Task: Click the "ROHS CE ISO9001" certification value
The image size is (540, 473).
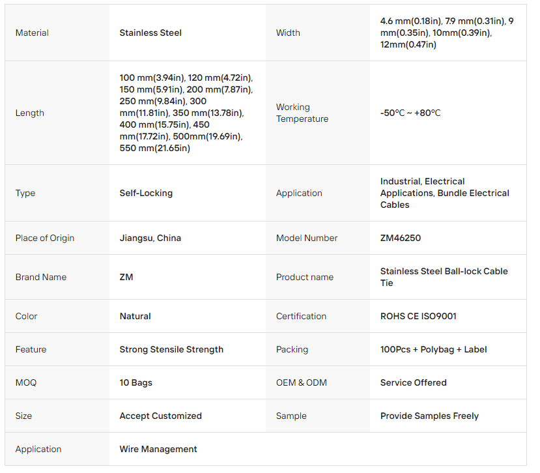Action: (x=418, y=316)
